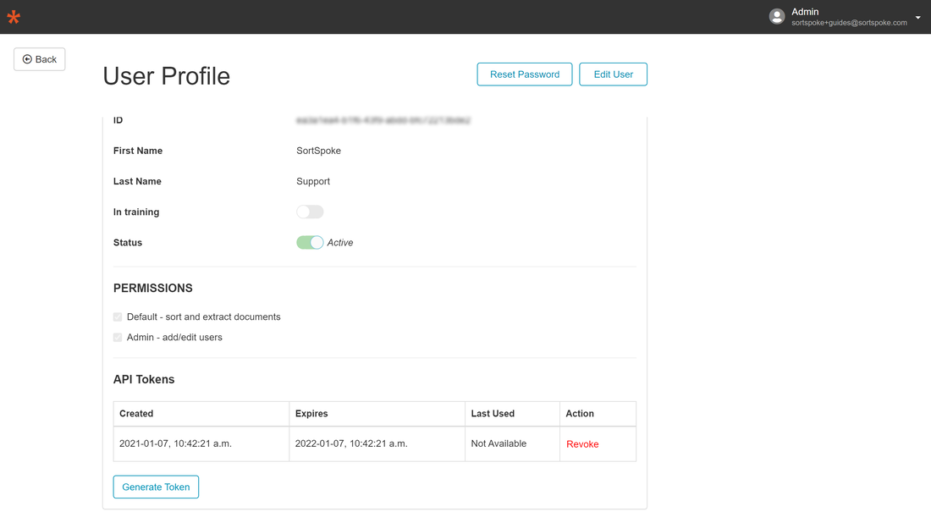Click the blurred ID value

click(383, 120)
